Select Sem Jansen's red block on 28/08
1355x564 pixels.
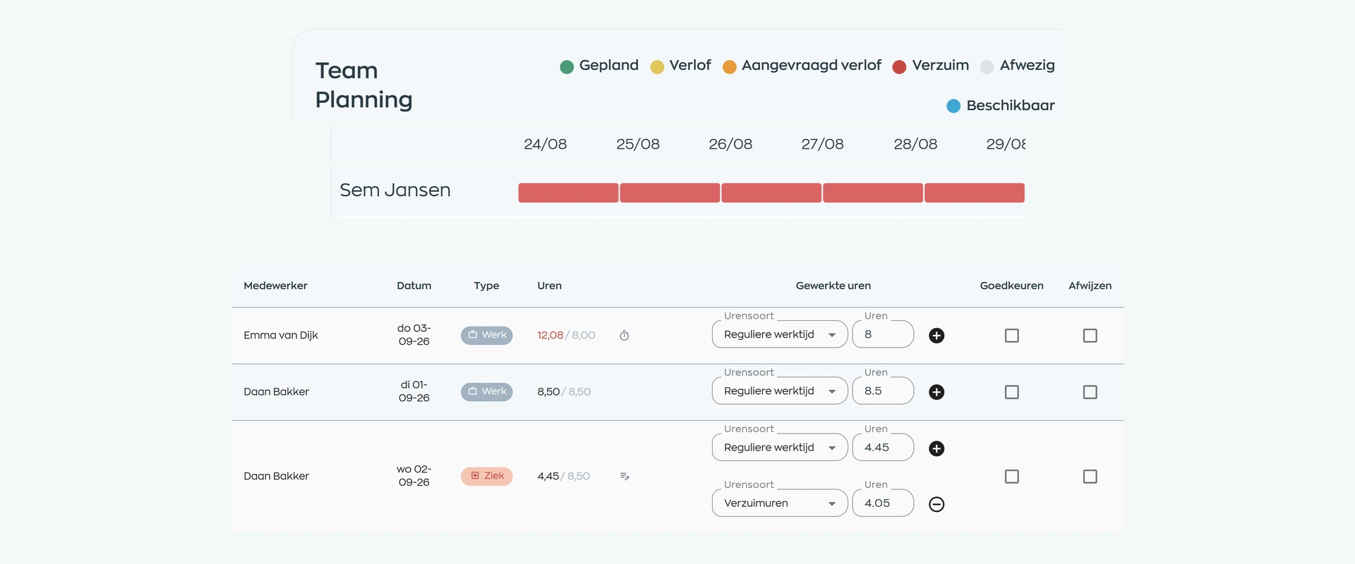[x=975, y=192]
